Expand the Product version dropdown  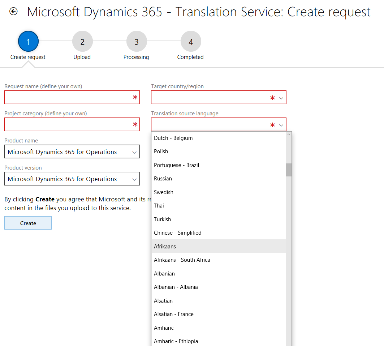(72, 179)
